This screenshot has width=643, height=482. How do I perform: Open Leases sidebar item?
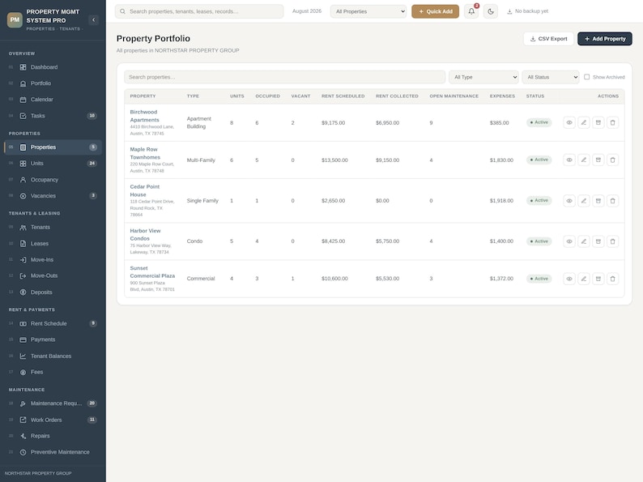point(53,243)
